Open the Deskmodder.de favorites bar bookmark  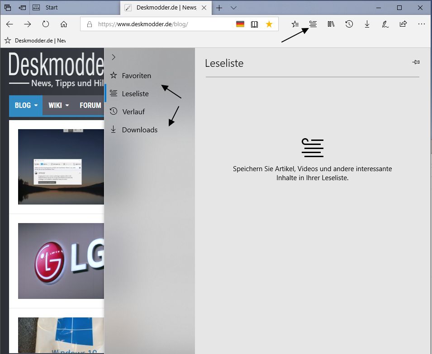click(x=35, y=41)
